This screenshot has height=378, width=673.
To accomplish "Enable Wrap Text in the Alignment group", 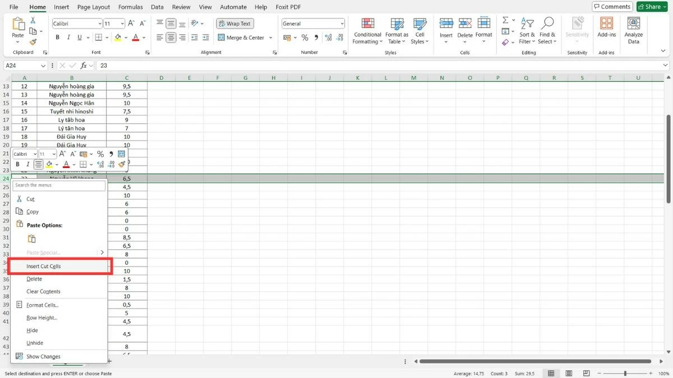I will pyautogui.click(x=234, y=23).
